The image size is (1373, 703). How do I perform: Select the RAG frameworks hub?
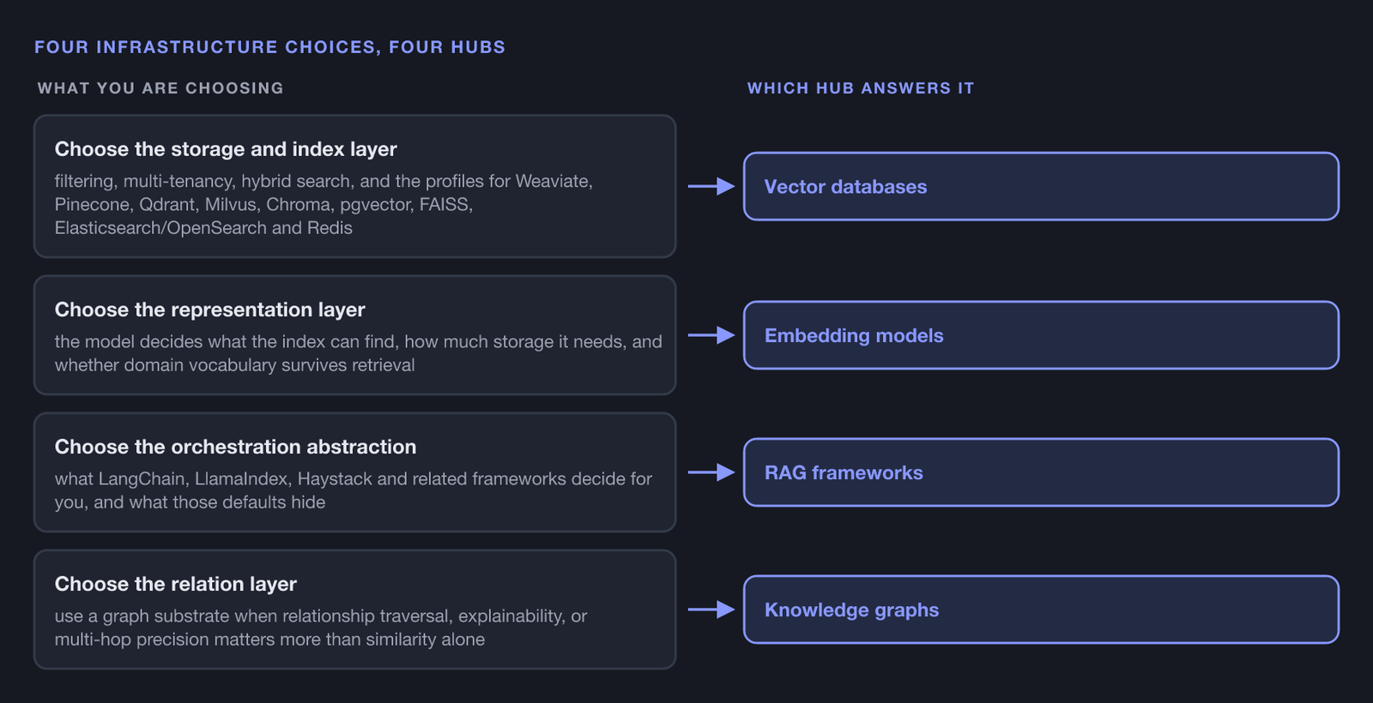(x=1041, y=472)
